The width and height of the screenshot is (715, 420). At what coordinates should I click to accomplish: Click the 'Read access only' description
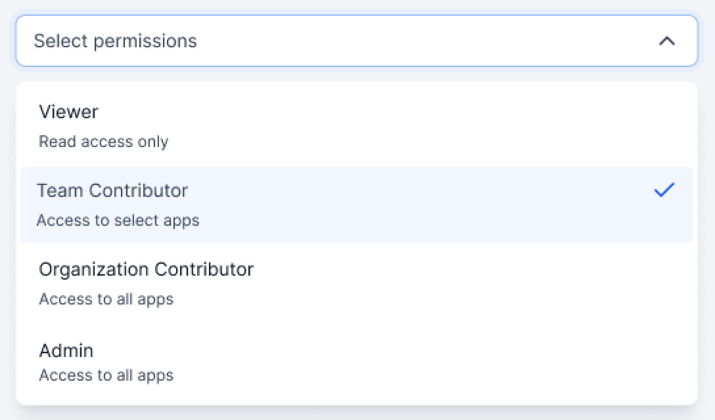pyautogui.click(x=103, y=142)
